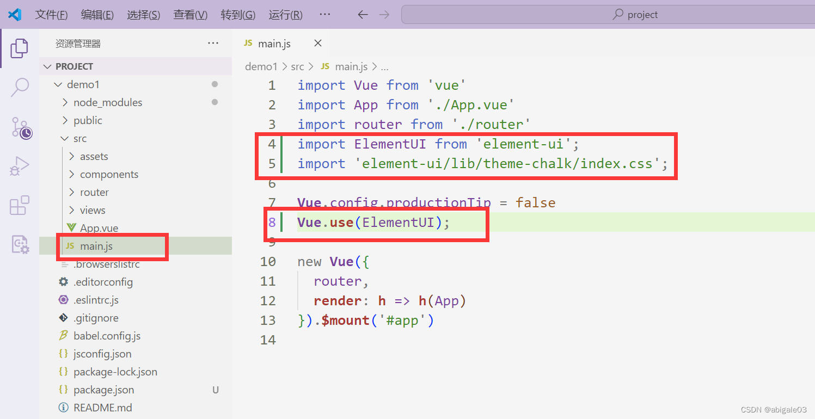This screenshot has height=419, width=815.
Task: Click the U git status badge of package.json
Action: 216,390
